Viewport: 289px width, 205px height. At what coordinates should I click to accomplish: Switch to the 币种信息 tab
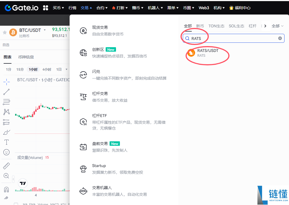[x=26, y=57]
